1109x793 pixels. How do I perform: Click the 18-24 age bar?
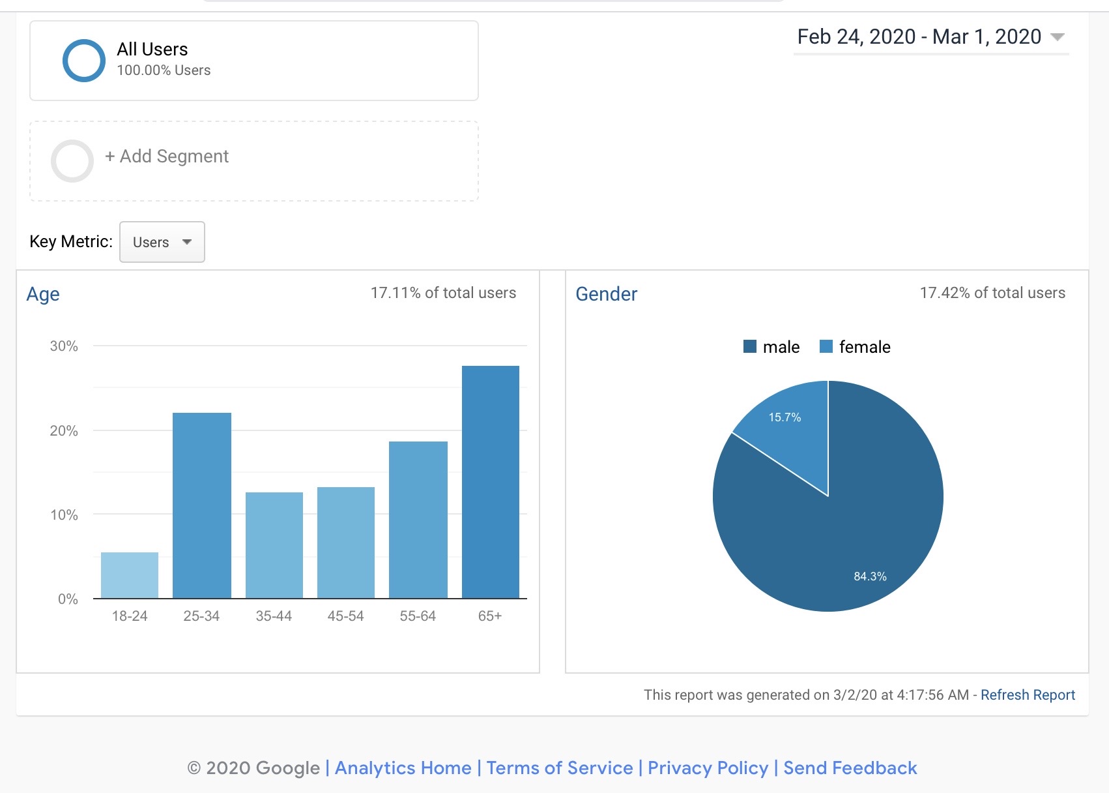tap(130, 575)
